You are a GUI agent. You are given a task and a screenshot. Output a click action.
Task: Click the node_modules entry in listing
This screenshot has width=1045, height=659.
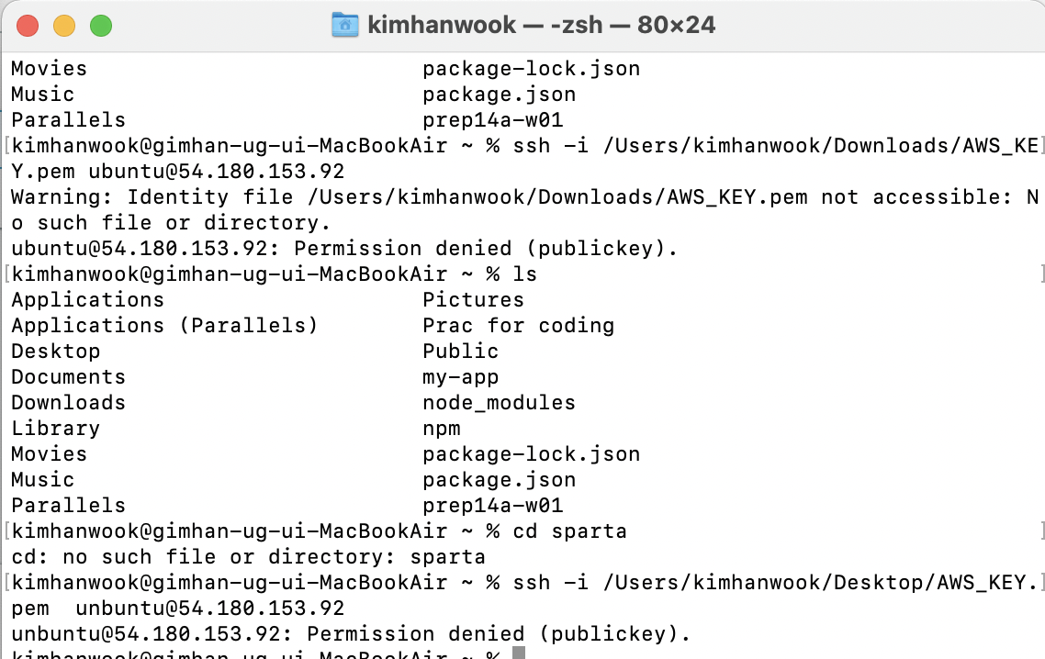(499, 402)
